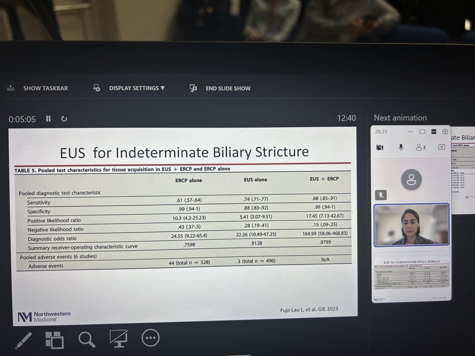Click the red leave call button
This screenshot has height=356, width=475.
tap(441, 147)
